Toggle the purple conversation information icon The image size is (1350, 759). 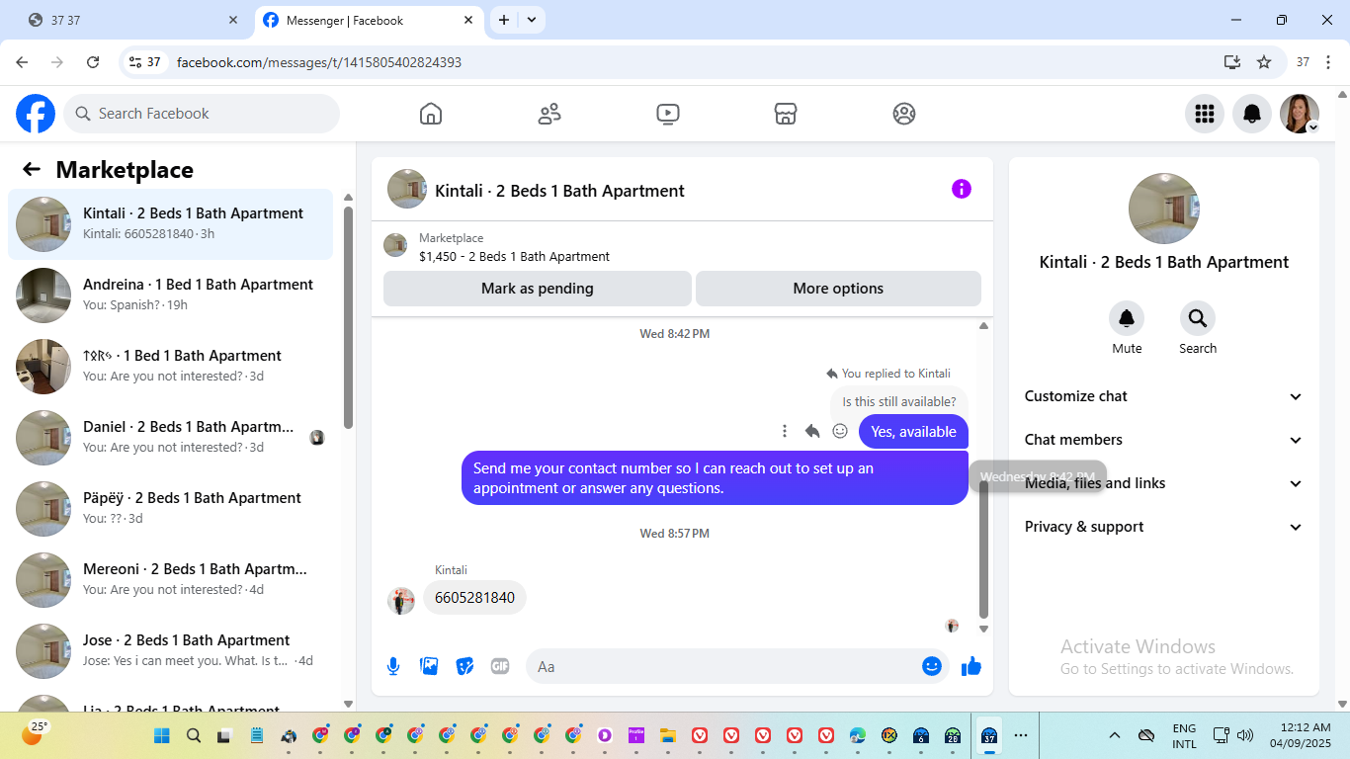pyautogui.click(x=962, y=189)
